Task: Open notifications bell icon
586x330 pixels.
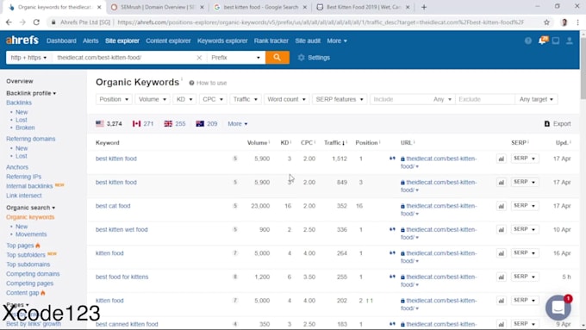Action: 542,40
